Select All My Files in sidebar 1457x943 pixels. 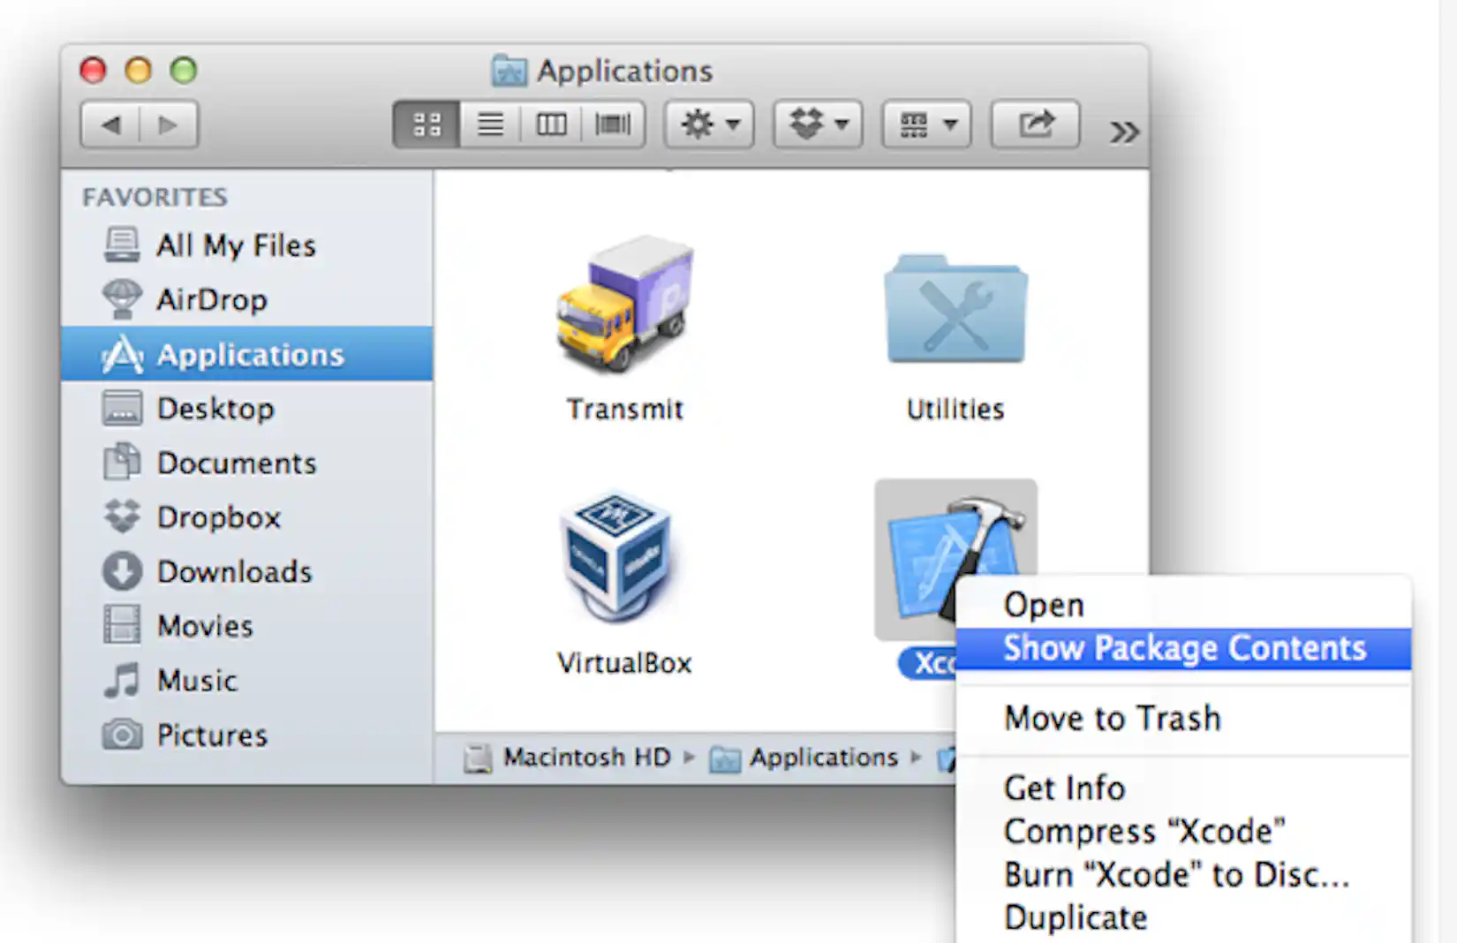(247, 245)
